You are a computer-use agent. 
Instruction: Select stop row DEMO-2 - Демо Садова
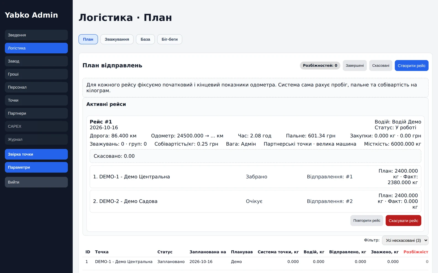click(255, 201)
